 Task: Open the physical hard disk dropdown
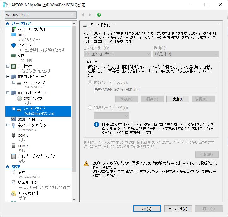pos(111,116)
